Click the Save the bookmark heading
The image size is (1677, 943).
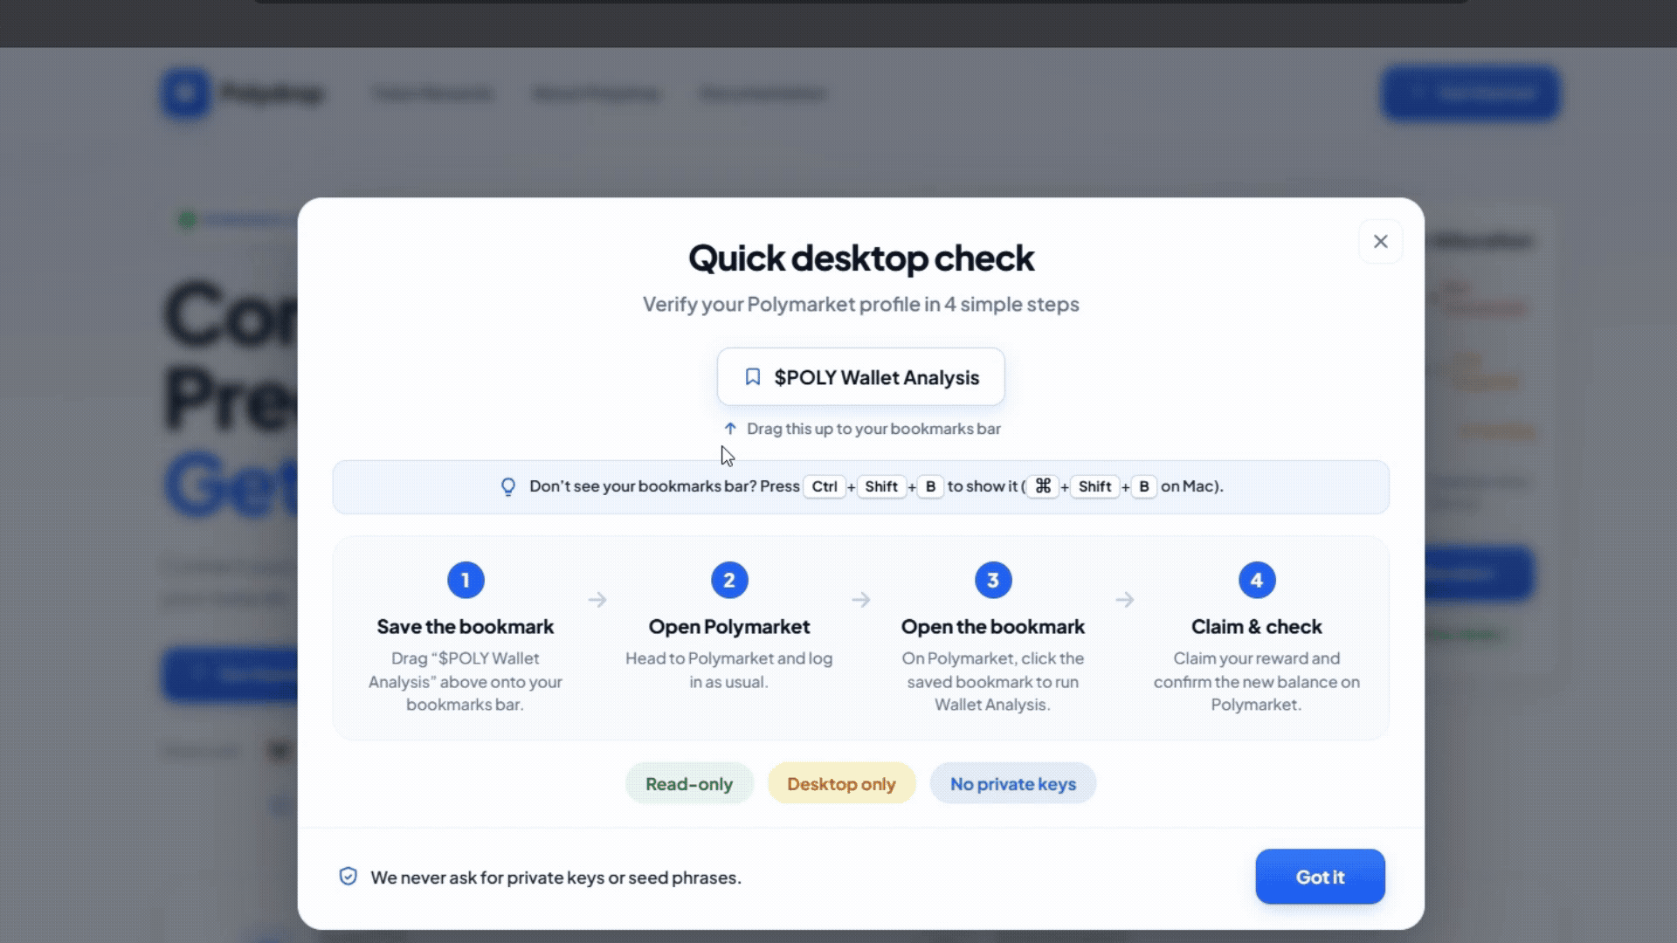[x=466, y=627]
